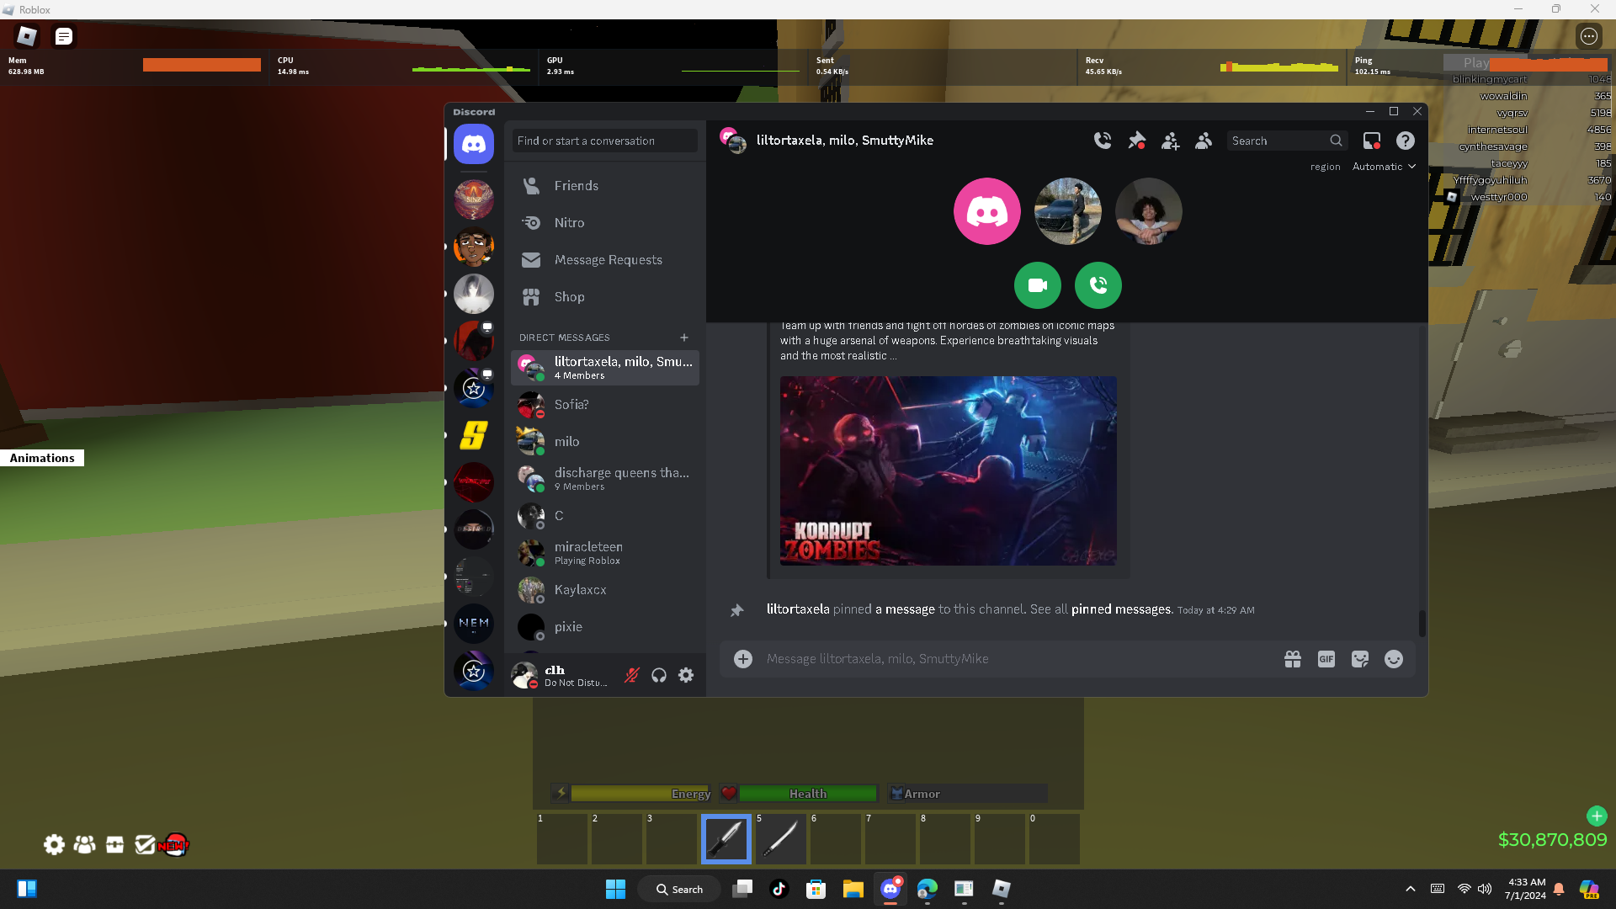Open Discord help question mark
This screenshot has height=909, width=1616.
(1406, 141)
